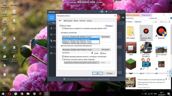Open the Помощь link
Viewport: 172px width, 96px height.
pos(109,26)
